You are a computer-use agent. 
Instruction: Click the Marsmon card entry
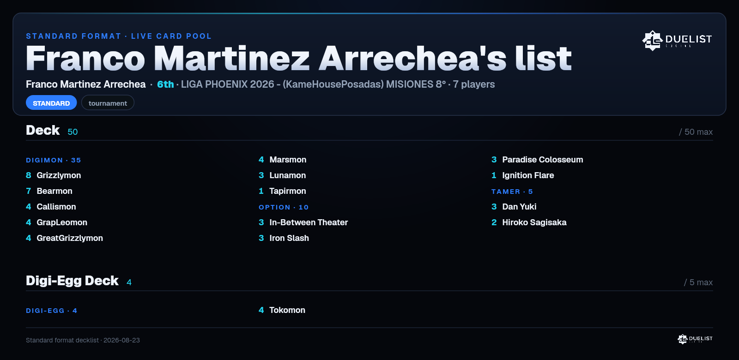coord(283,160)
